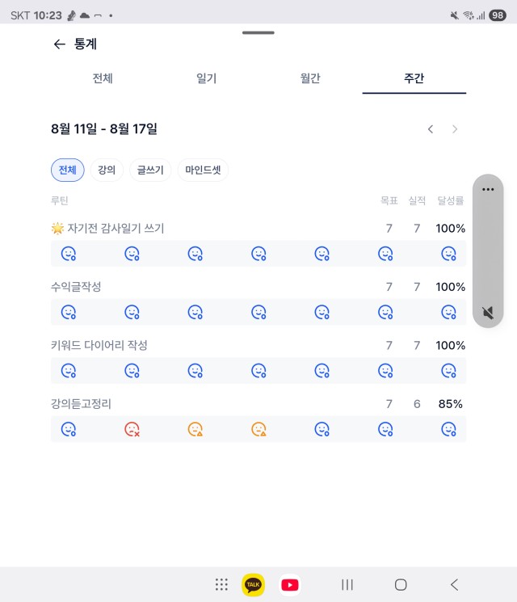Tap the back arrow next to 통계
This screenshot has width=517, height=602.
pos(59,44)
